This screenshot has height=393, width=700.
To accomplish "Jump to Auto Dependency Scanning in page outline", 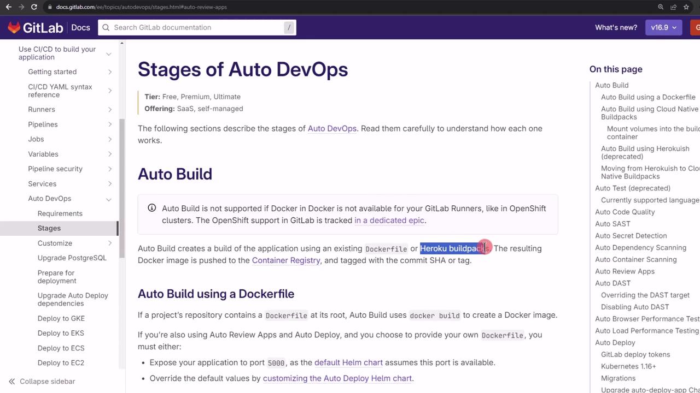I will pyautogui.click(x=640, y=248).
